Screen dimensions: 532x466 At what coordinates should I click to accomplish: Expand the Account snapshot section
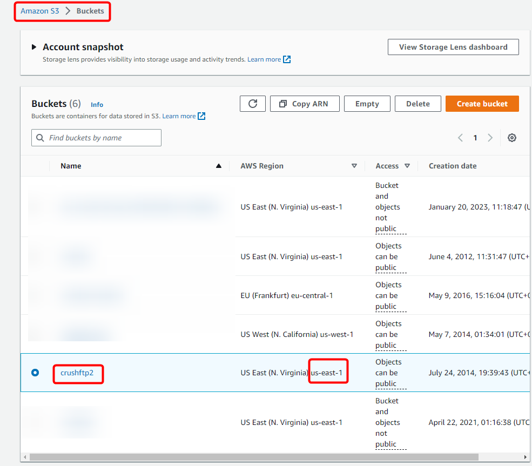(x=35, y=46)
